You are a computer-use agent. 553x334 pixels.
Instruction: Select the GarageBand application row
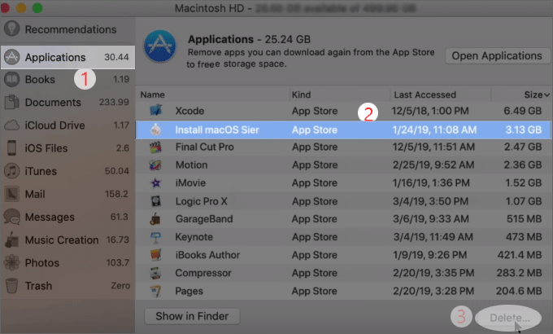pyautogui.click(x=343, y=219)
